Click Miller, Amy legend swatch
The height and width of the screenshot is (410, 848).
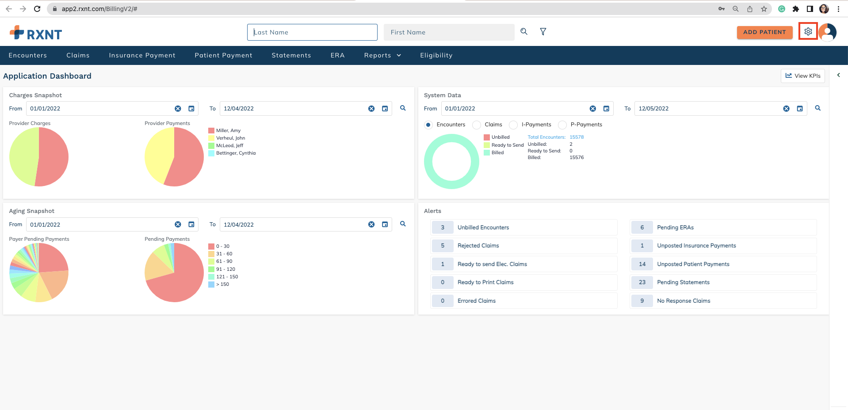[x=211, y=130]
